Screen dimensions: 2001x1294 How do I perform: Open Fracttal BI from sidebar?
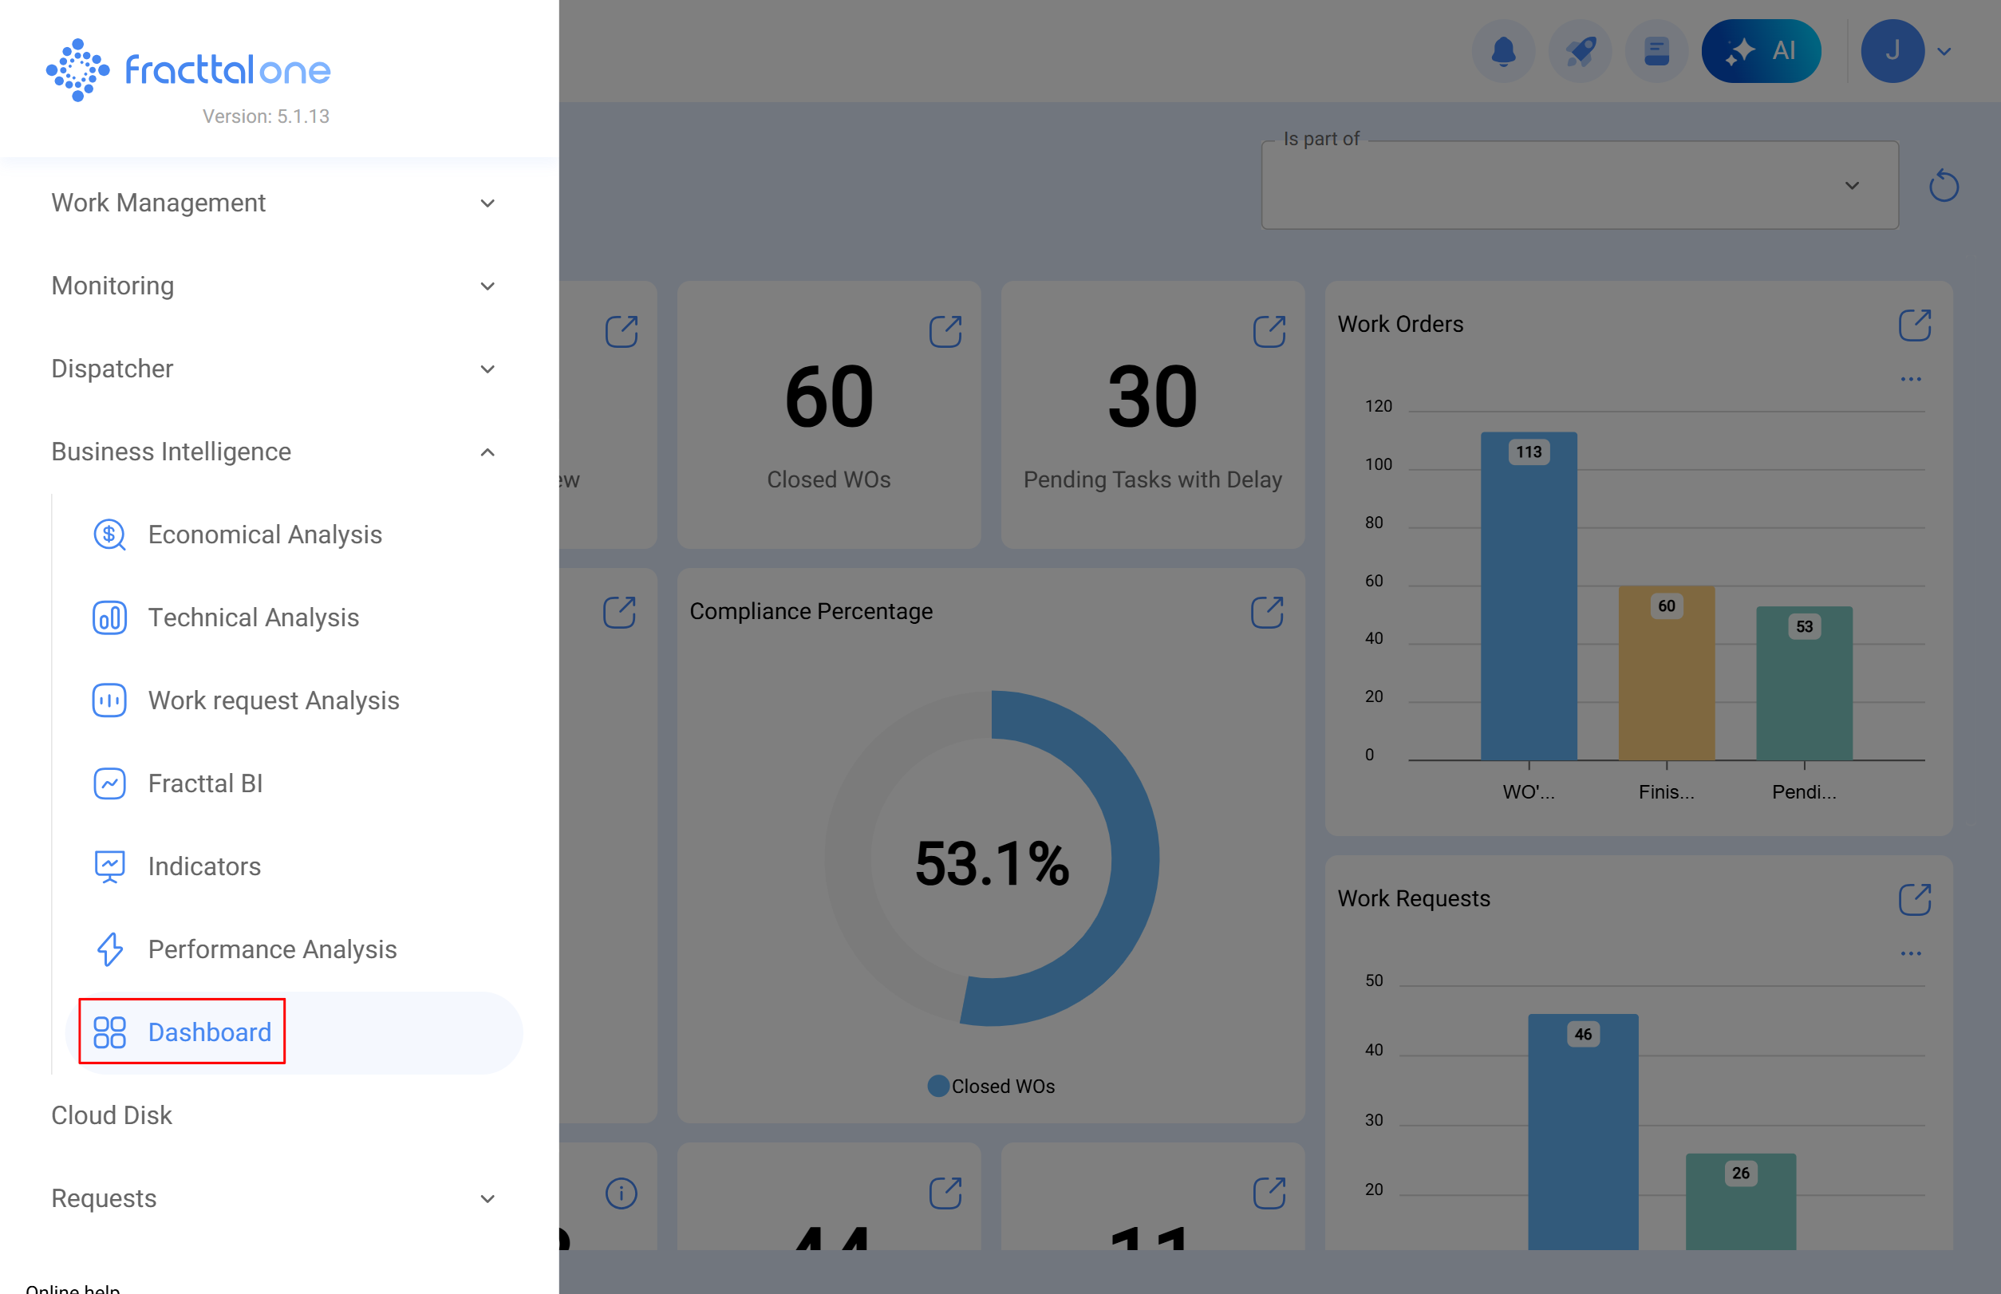[205, 783]
